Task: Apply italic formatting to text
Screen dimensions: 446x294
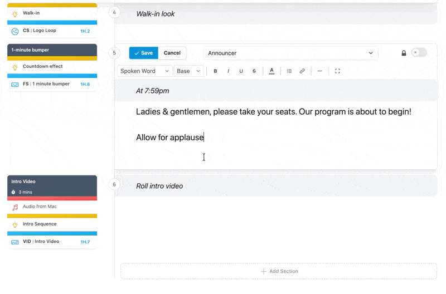Action: click(x=228, y=71)
